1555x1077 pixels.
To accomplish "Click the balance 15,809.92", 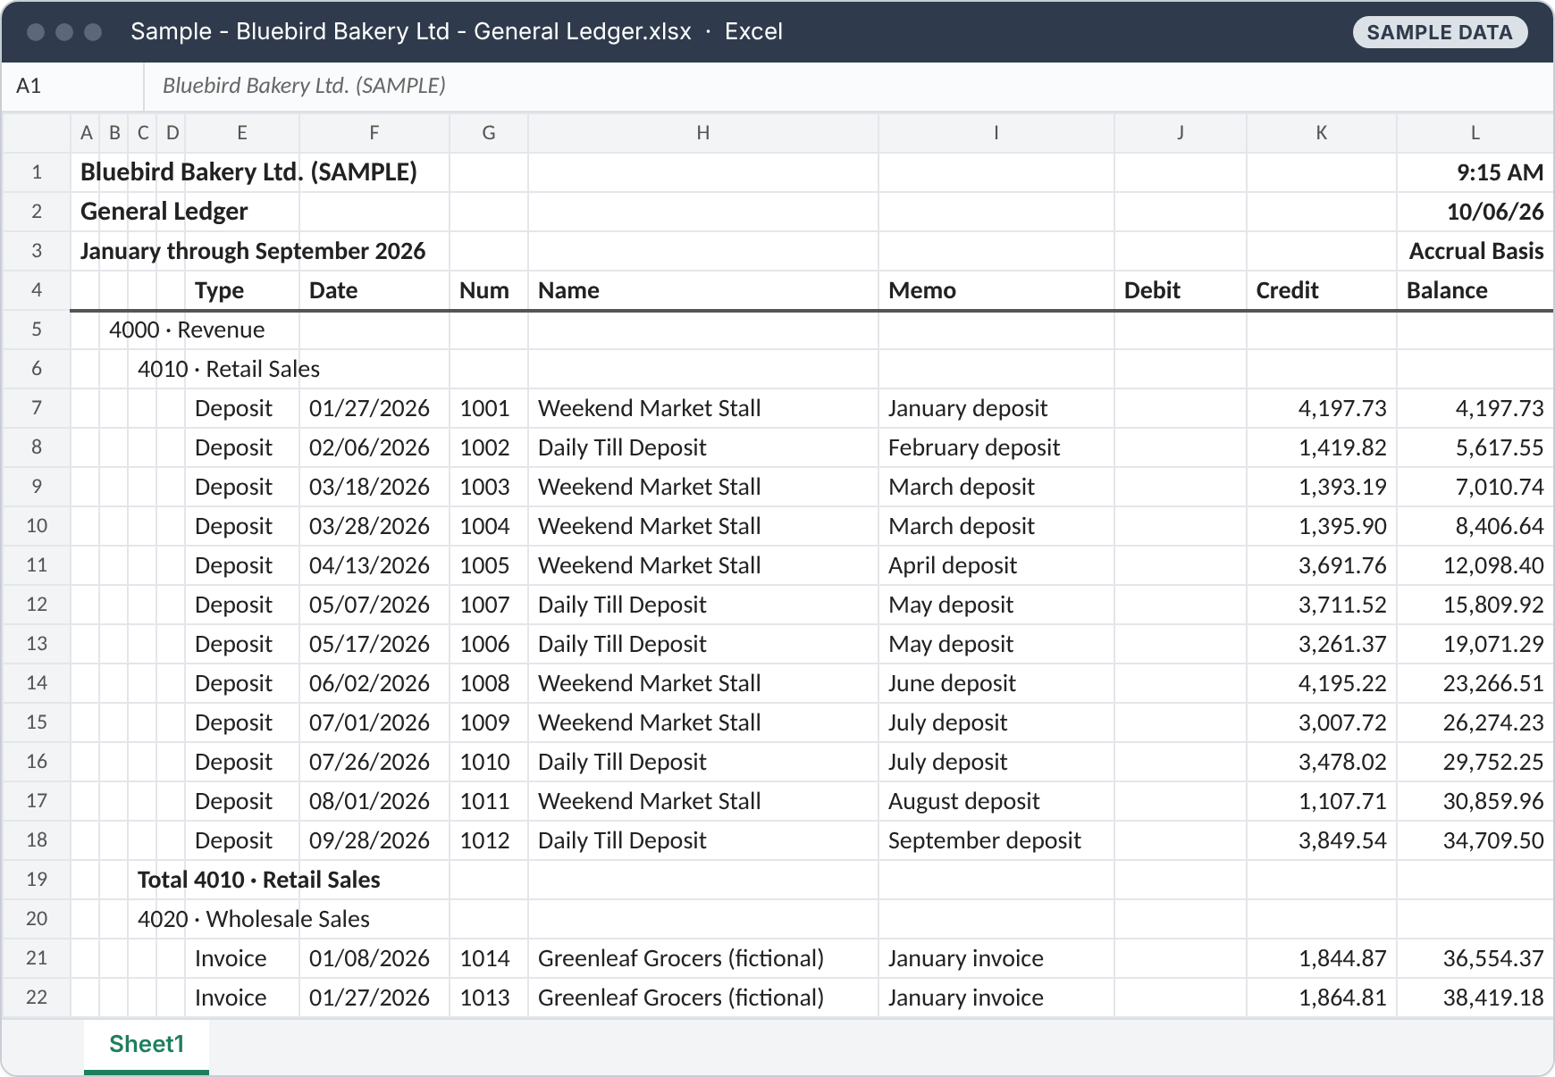I will (x=1475, y=605).
